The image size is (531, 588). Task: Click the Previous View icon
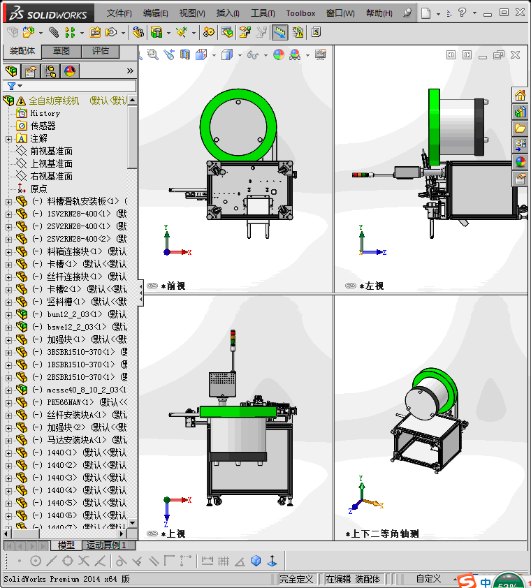(x=169, y=54)
